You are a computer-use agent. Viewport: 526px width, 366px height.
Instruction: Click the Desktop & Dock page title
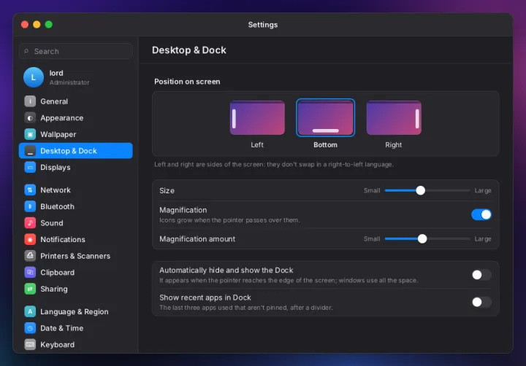[189, 50]
